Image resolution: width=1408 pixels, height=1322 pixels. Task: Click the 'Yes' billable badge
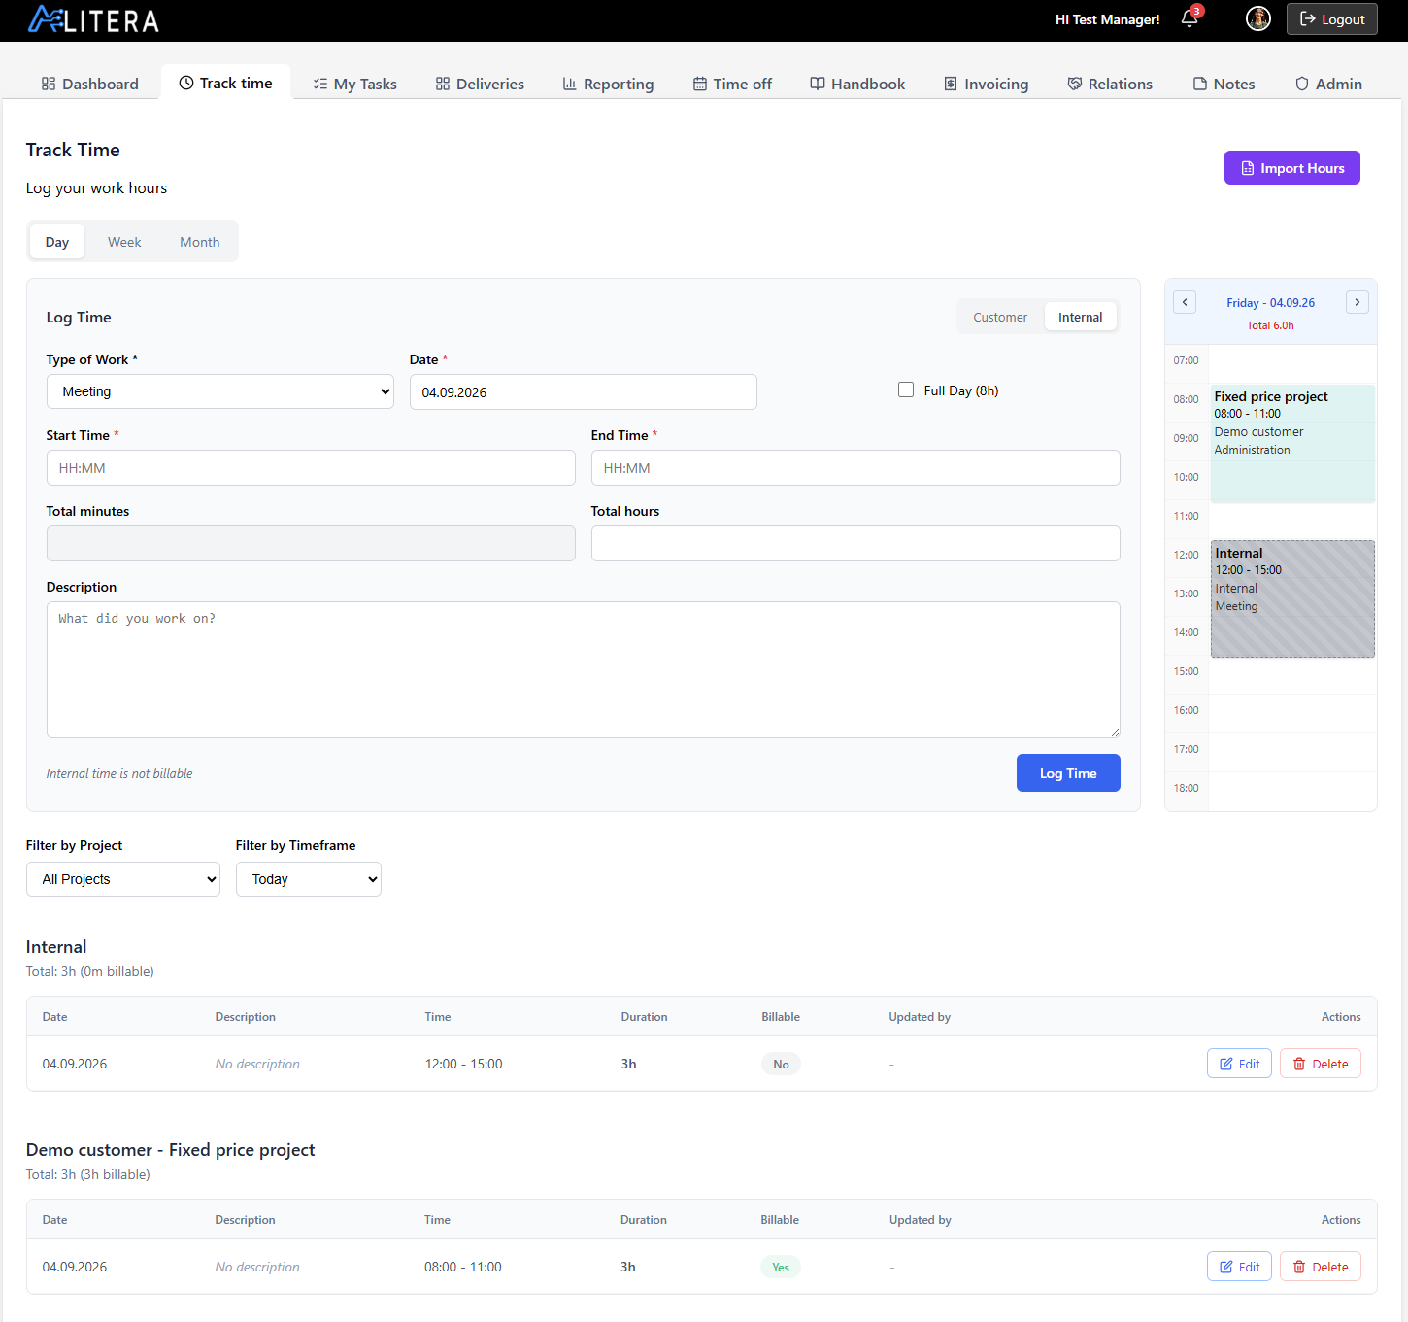(781, 1267)
